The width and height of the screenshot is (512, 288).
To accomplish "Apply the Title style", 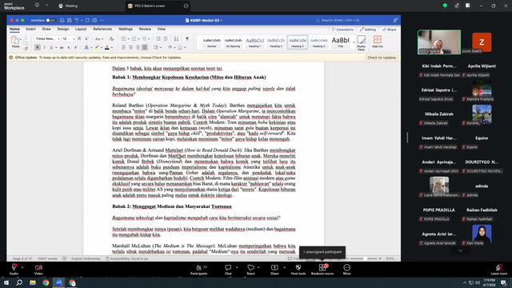I will 340,42.
